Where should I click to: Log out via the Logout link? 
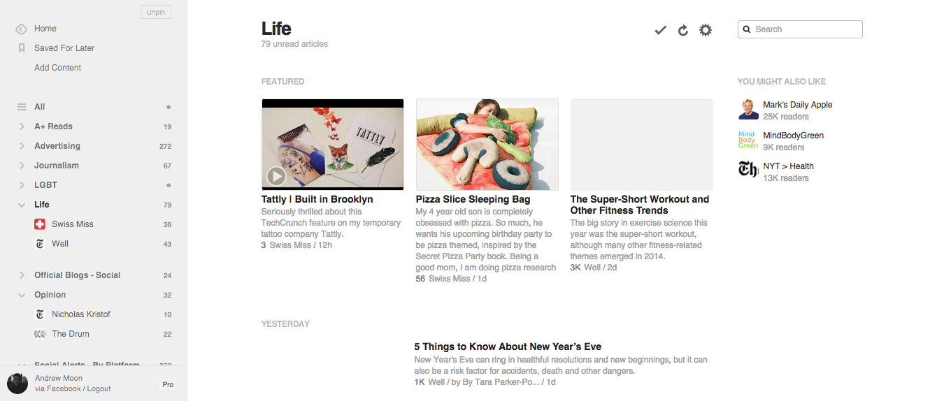(99, 388)
